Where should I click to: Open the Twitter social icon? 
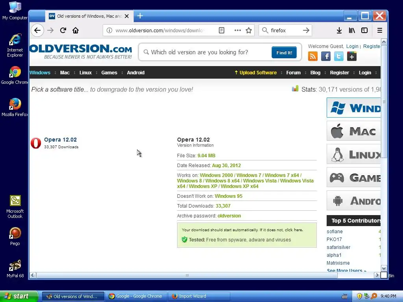click(339, 56)
